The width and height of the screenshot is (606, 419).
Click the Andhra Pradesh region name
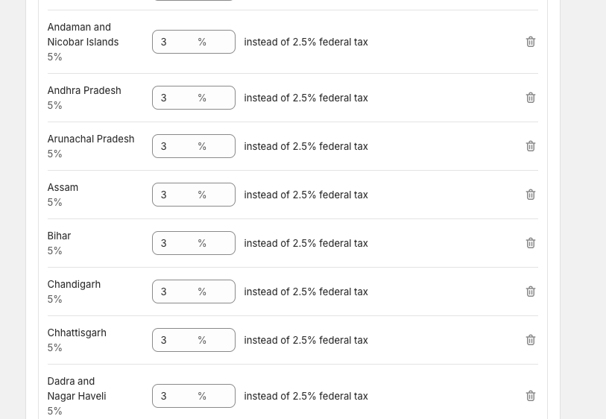(x=84, y=90)
